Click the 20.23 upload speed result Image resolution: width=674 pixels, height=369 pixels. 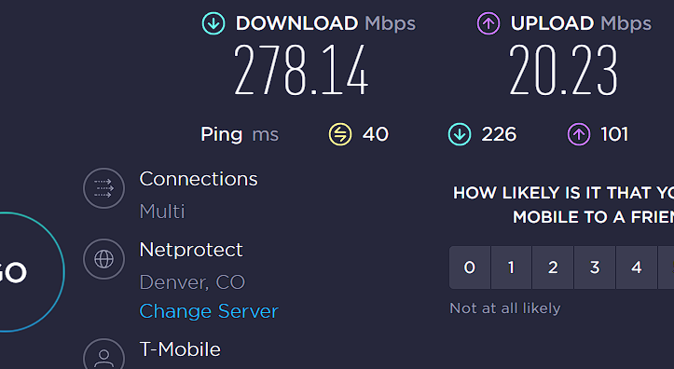coord(563,70)
